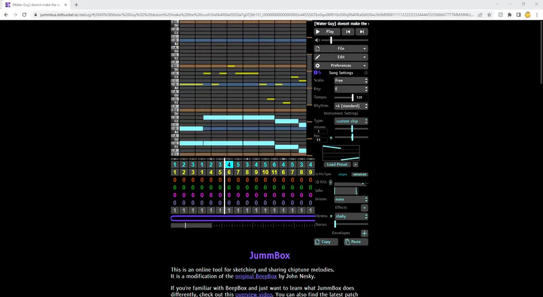Open Vibrato dropdown showing shaky
Image resolution: width=543 pixels, height=297 pixels.
click(351, 216)
